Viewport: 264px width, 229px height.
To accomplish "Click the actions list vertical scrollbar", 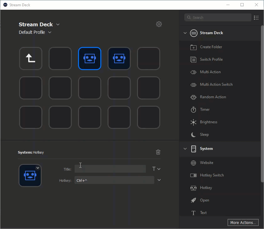I will click(x=262, y=104).
